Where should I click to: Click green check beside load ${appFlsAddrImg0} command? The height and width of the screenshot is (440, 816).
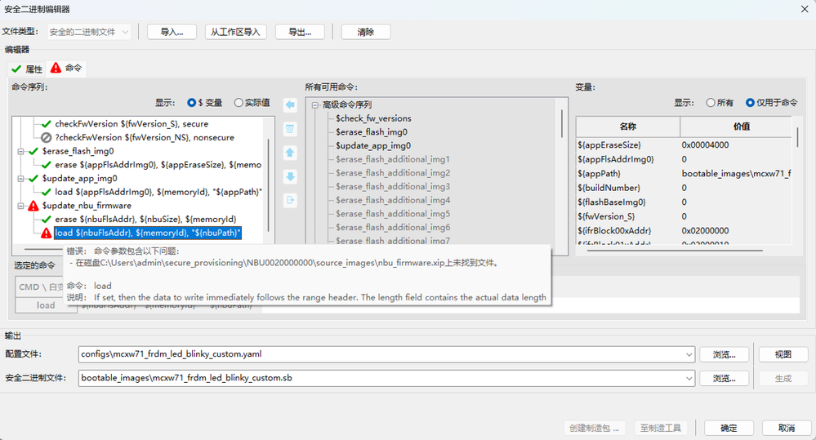(47, 192)
